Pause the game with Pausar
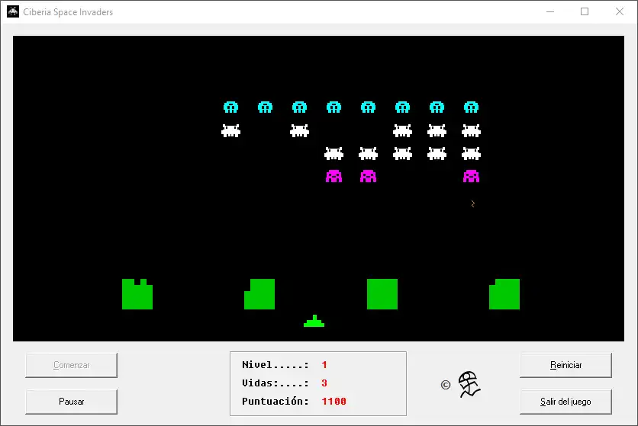The height and width of the screenshot is (426, 638). (x=72, y=402)
